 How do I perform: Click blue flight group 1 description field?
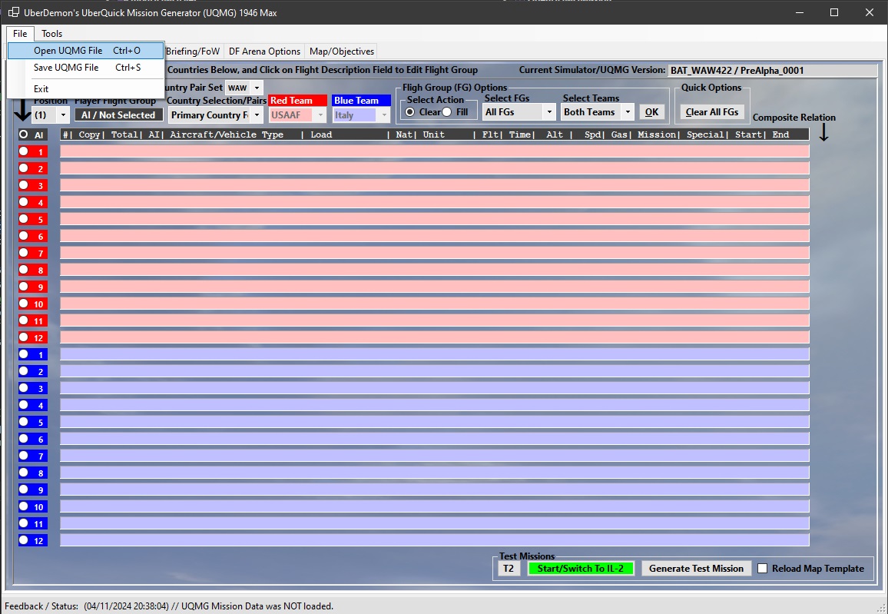[435, 354]
